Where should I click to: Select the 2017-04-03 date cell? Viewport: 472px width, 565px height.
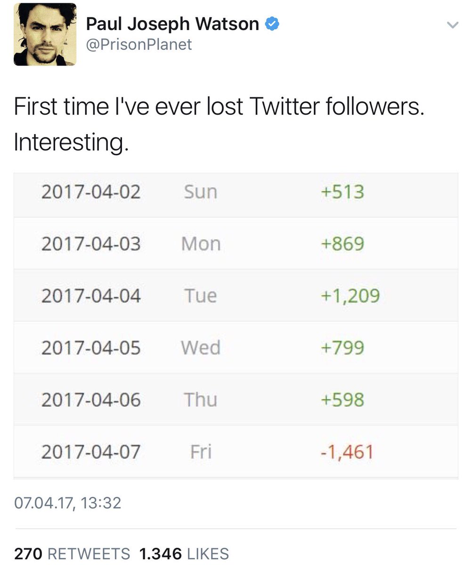(x=91, y=244)
